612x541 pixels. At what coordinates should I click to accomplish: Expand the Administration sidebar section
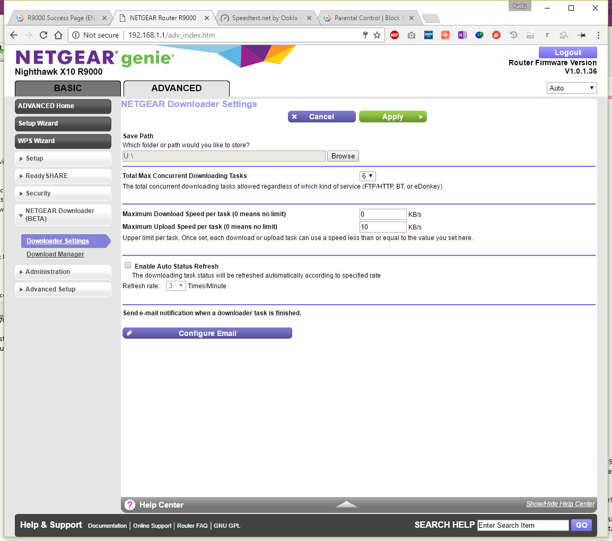coord(63,272)
